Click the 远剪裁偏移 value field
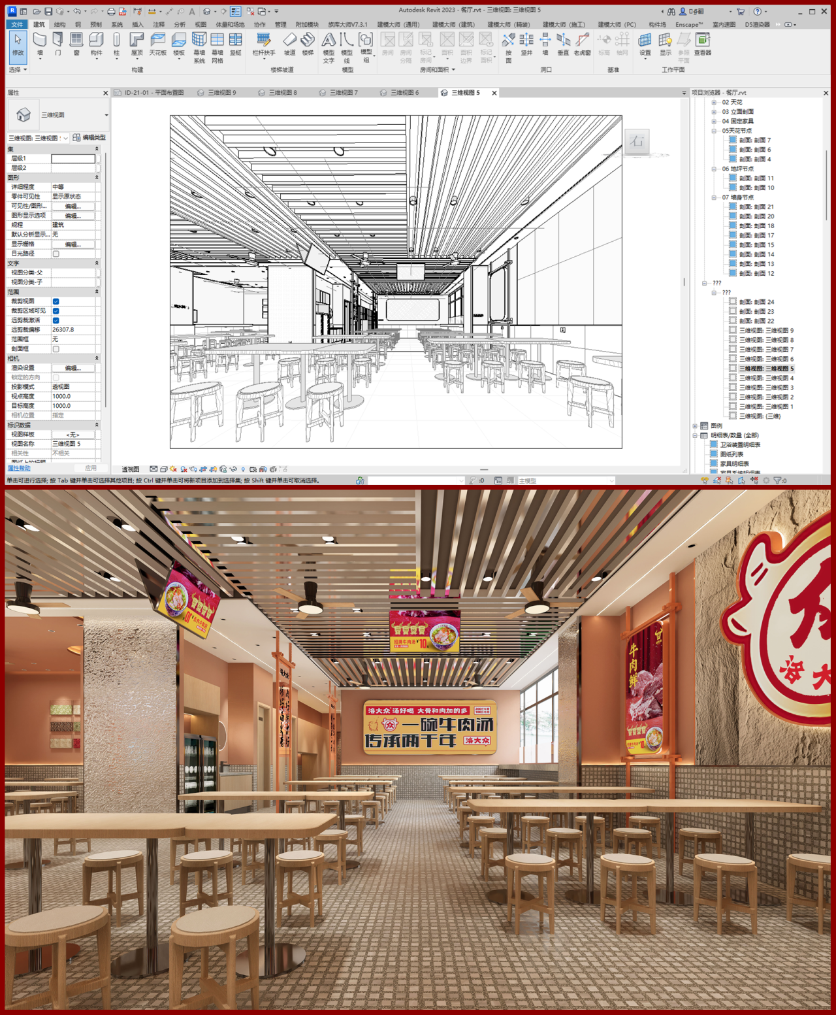 tap(74, 330)
